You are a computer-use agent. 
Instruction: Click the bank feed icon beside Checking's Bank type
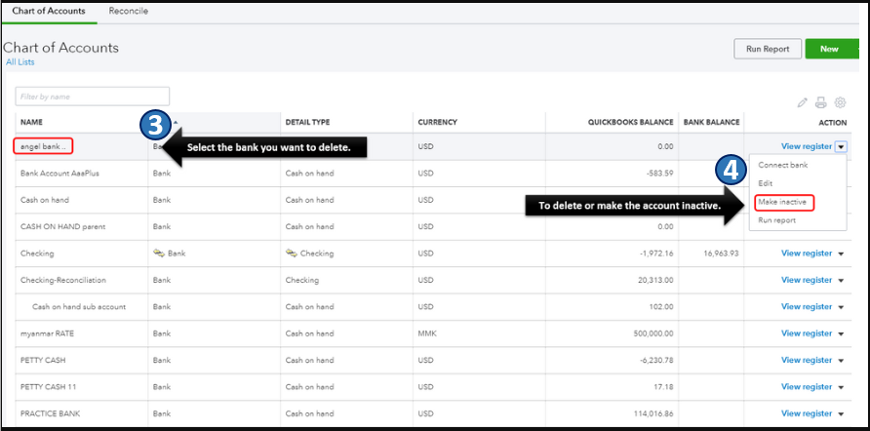click(x=158, y=254)
